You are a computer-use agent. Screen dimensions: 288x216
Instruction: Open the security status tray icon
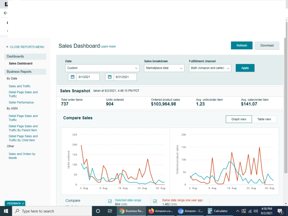244,211
